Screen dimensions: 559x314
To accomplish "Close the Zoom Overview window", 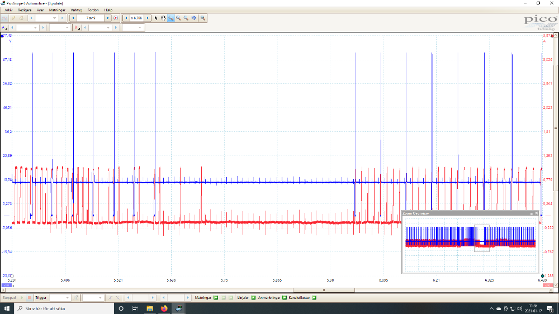I will pyautogui.click(x=537, y=213).
